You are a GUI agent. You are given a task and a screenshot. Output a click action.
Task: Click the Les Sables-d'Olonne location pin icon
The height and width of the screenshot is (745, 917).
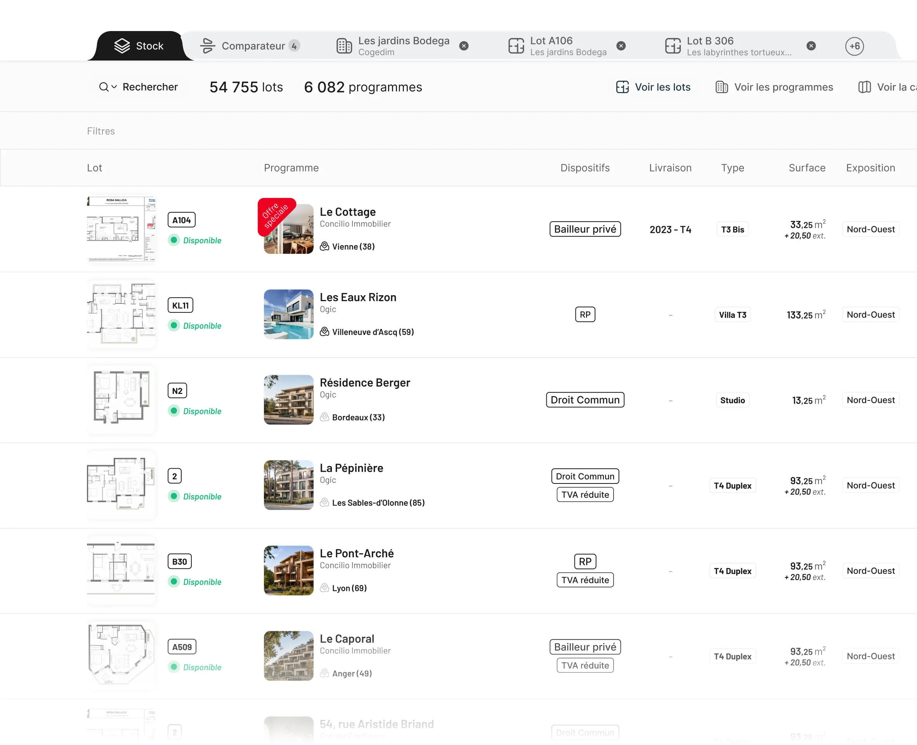[x=324, y=502]
